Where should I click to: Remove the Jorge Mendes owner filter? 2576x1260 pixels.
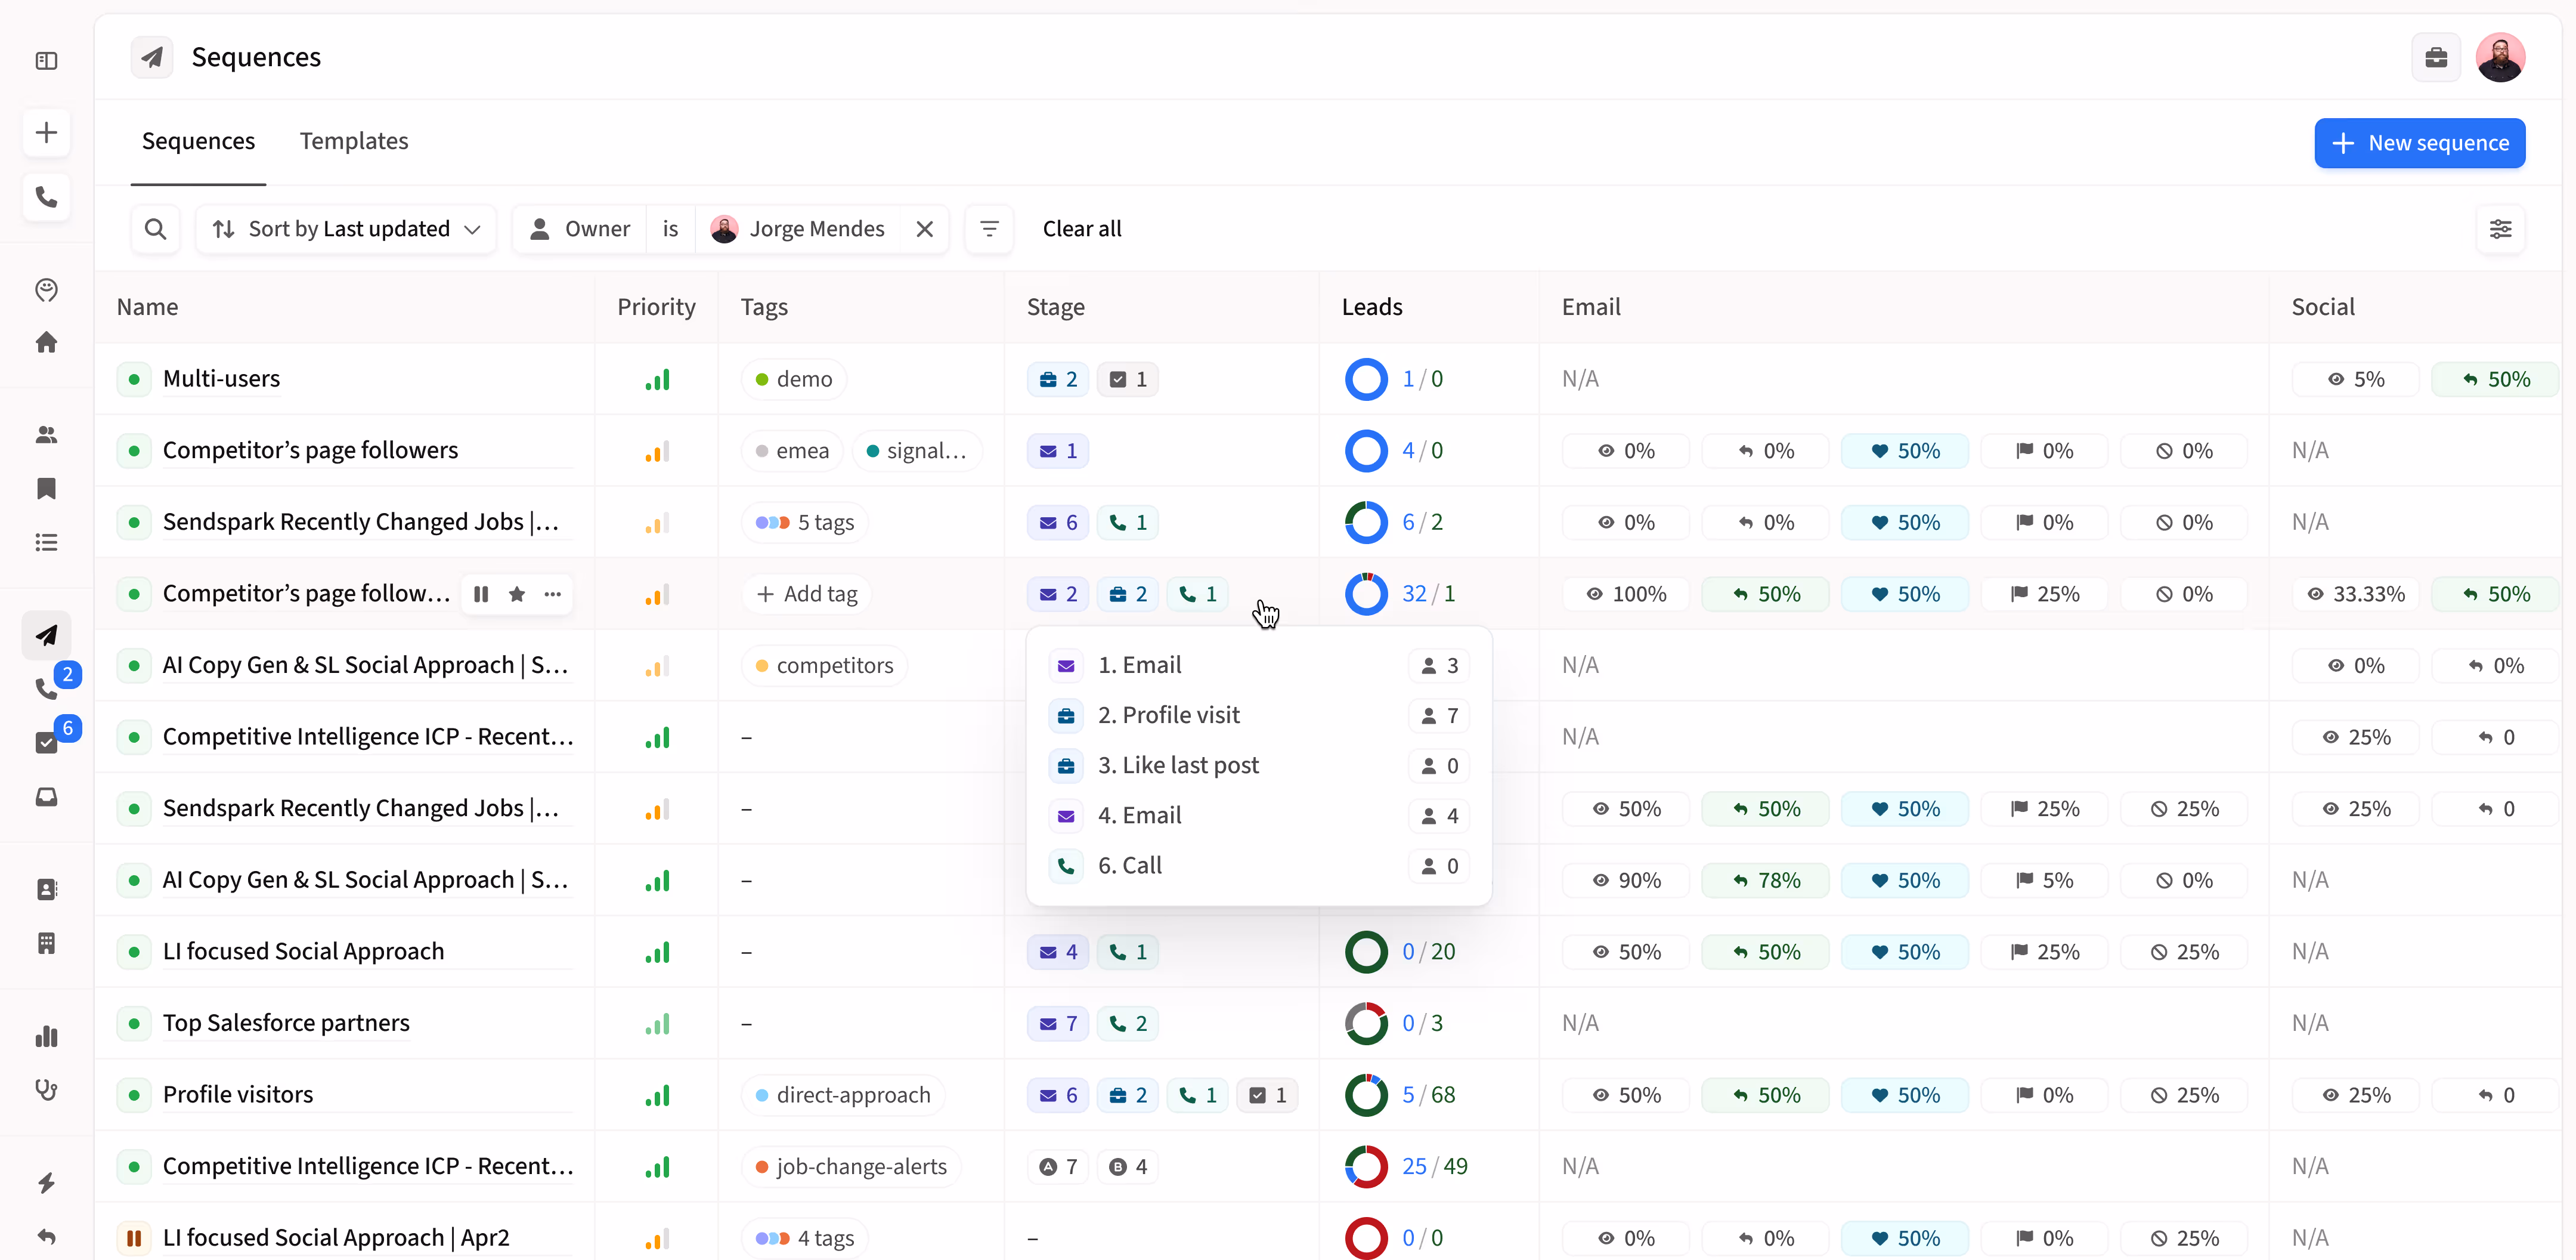(x=924, y=229)
